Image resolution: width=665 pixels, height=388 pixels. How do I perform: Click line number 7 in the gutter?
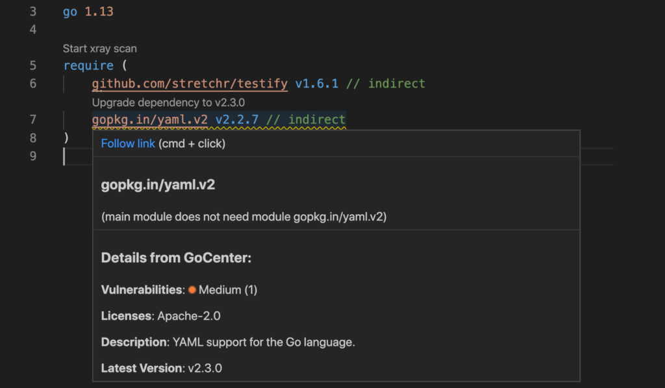click(x=32, y=119)
